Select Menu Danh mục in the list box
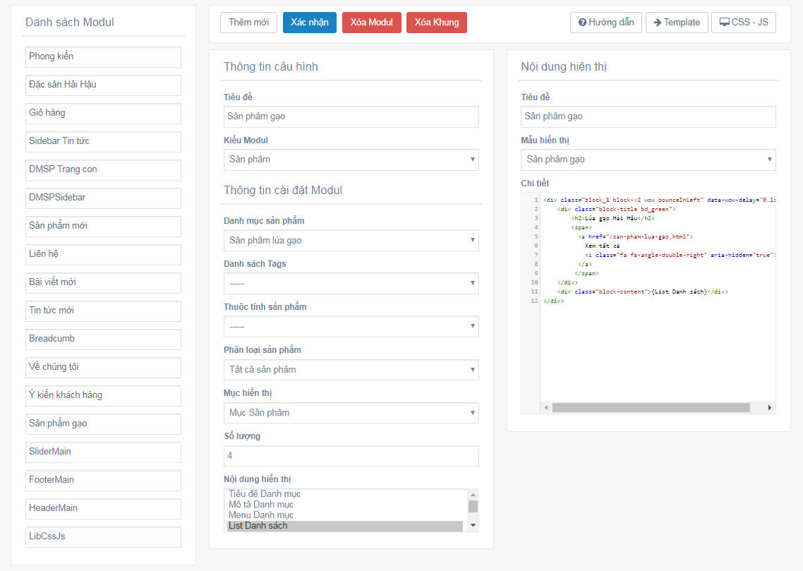 [261, 515]
